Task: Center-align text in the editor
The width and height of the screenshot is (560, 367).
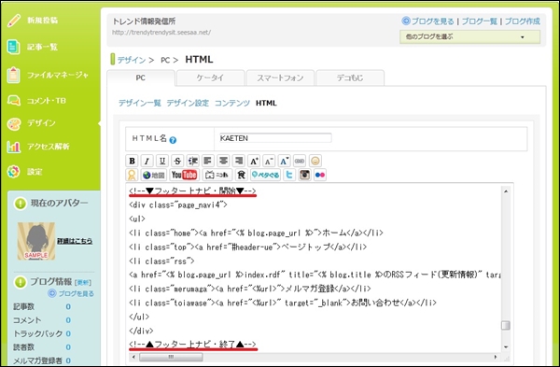Action: pos(223,162)
